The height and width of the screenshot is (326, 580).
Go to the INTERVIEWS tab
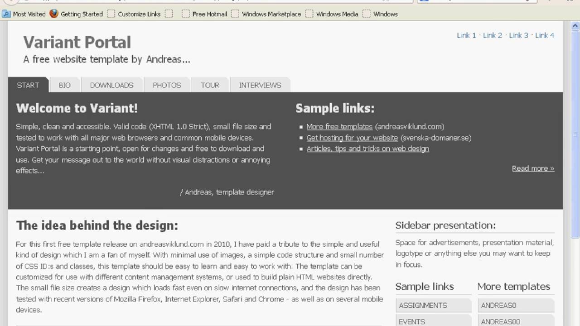pos(260,85)
